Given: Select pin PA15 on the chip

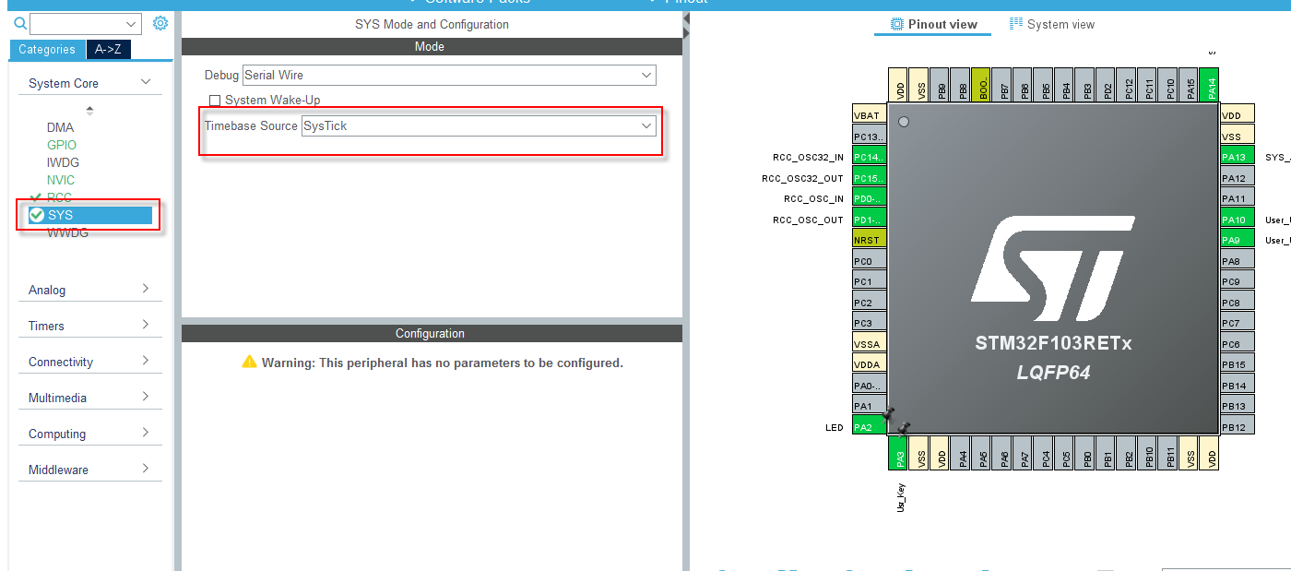Looking at the screenshot, I should click(1190, 85).
